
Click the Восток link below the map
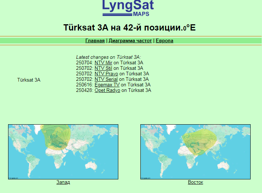195,182
